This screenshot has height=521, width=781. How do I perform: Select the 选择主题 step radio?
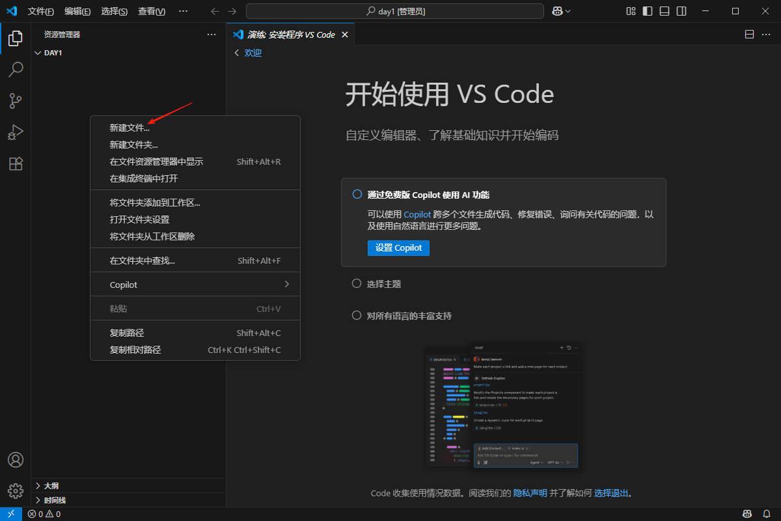coord(357,284)
